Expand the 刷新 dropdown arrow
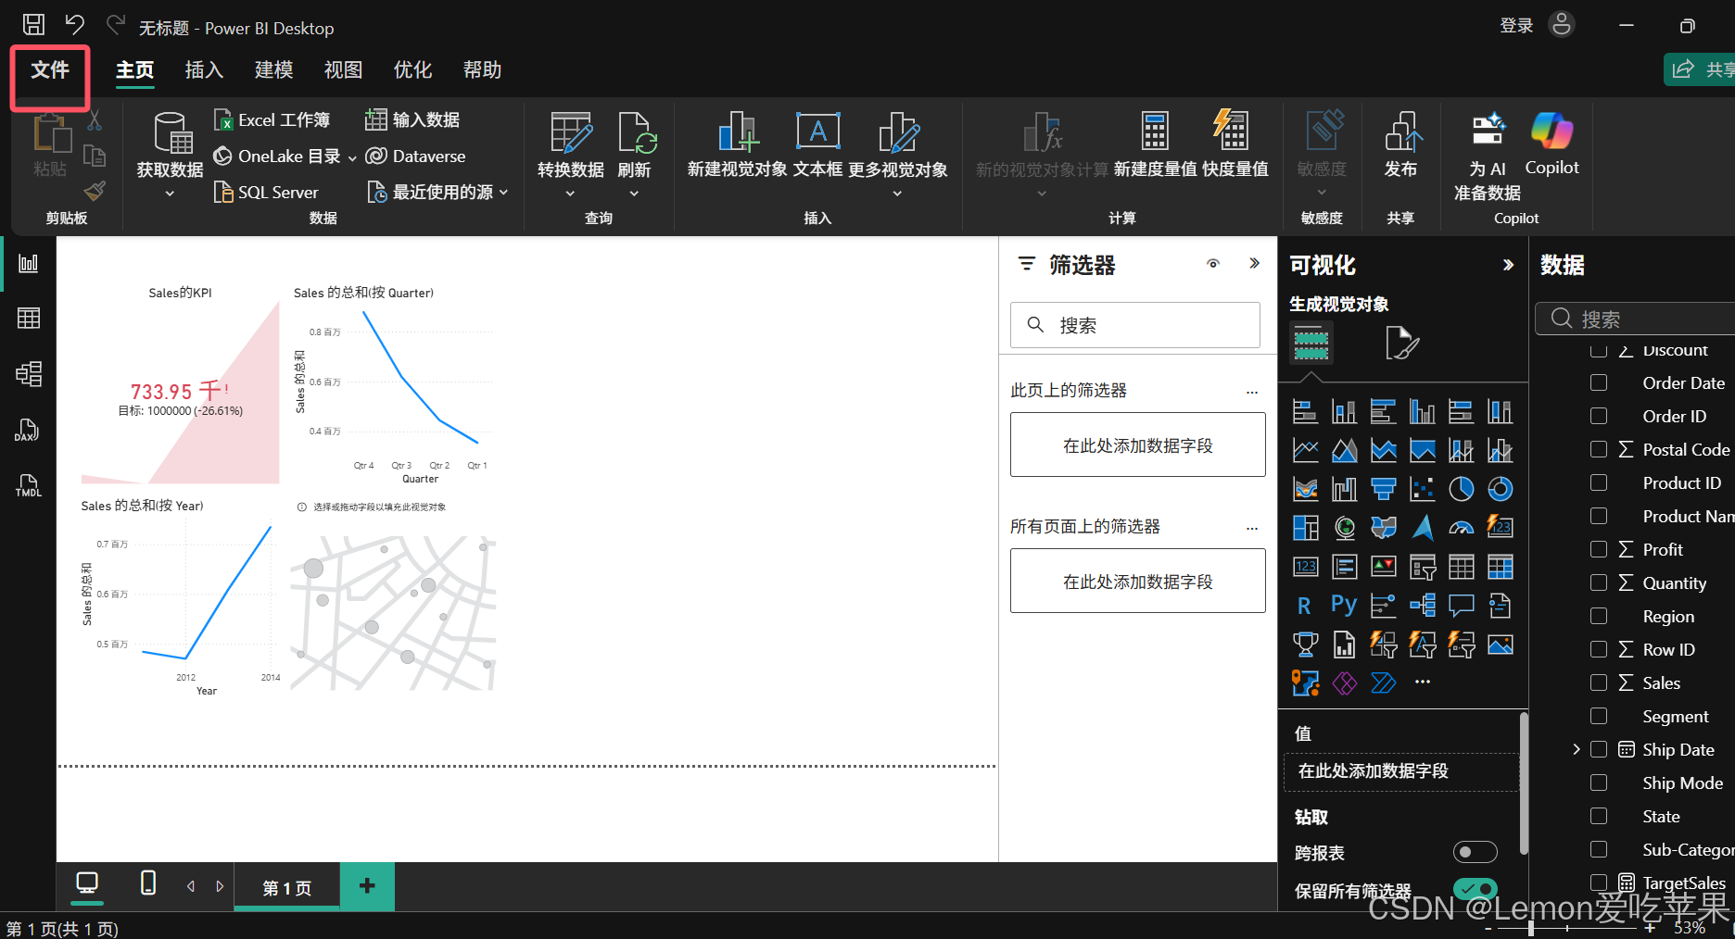1735x939 pixels. click(x=634, y=194)
